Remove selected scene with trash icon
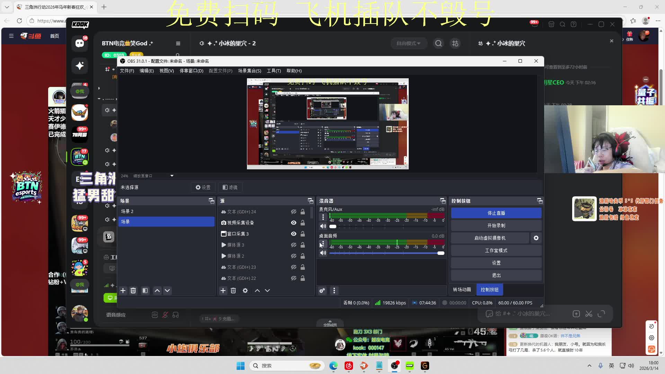Viewport: 665px width, 374px height. [133, 291]
